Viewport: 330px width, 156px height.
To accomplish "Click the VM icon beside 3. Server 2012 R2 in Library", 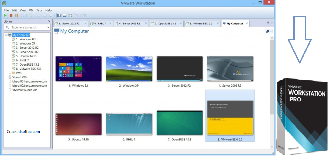I will 13,48.
